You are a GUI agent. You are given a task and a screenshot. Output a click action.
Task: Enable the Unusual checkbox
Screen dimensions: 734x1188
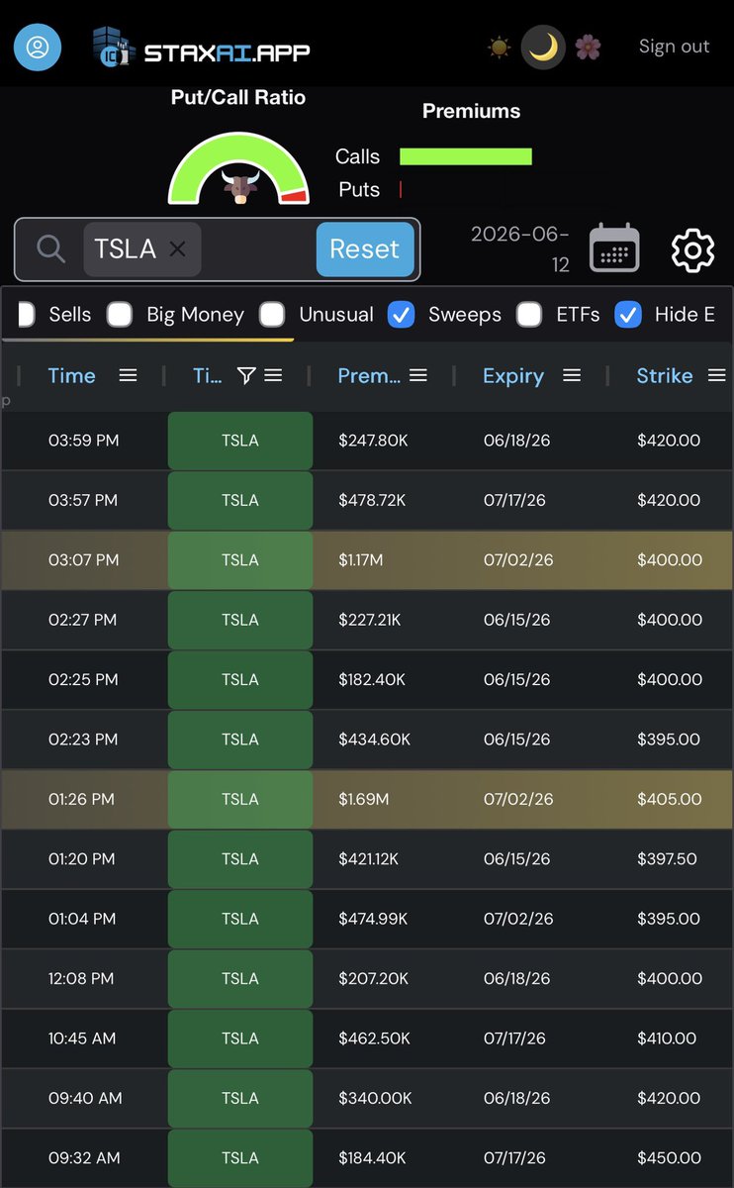272,315
